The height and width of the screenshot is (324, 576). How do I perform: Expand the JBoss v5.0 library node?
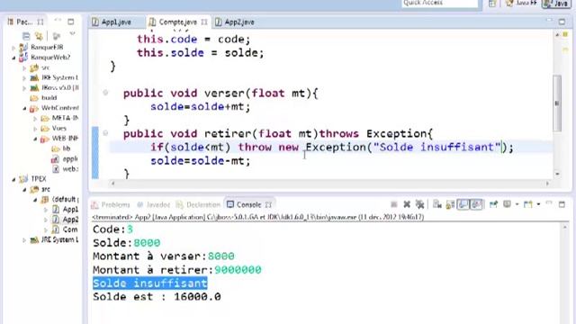pos(24,88)
